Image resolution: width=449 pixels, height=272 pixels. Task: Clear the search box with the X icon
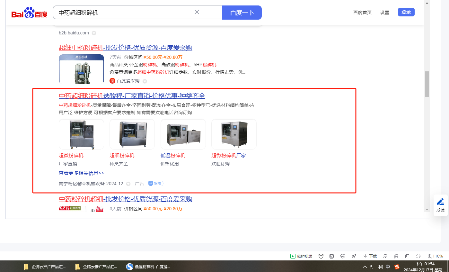pos(197,12)
